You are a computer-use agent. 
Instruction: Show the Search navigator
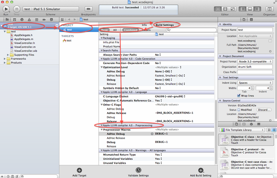click(x=22, y=19)
